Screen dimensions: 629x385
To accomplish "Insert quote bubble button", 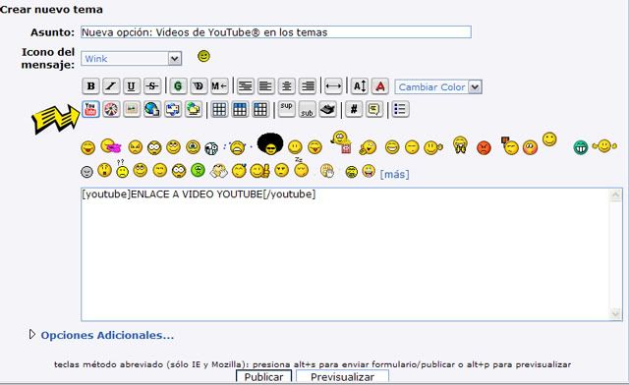I will pos(374,109).
